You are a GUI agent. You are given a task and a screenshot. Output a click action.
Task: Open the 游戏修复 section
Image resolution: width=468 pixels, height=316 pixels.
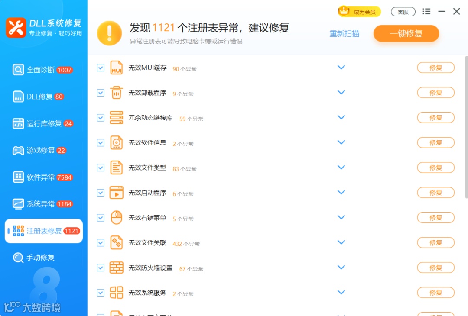tap(44, 150)
